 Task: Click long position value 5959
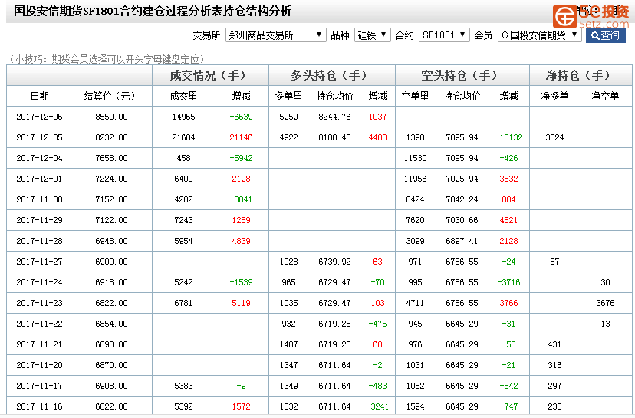[x=289, y=117]
